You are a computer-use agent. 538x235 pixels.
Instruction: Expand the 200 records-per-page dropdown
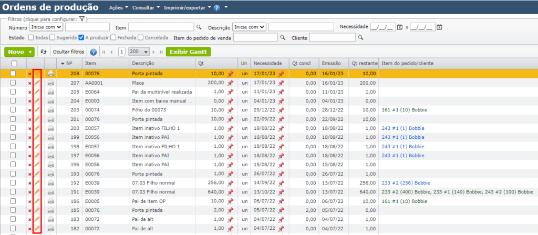click(x=139, y=52)
